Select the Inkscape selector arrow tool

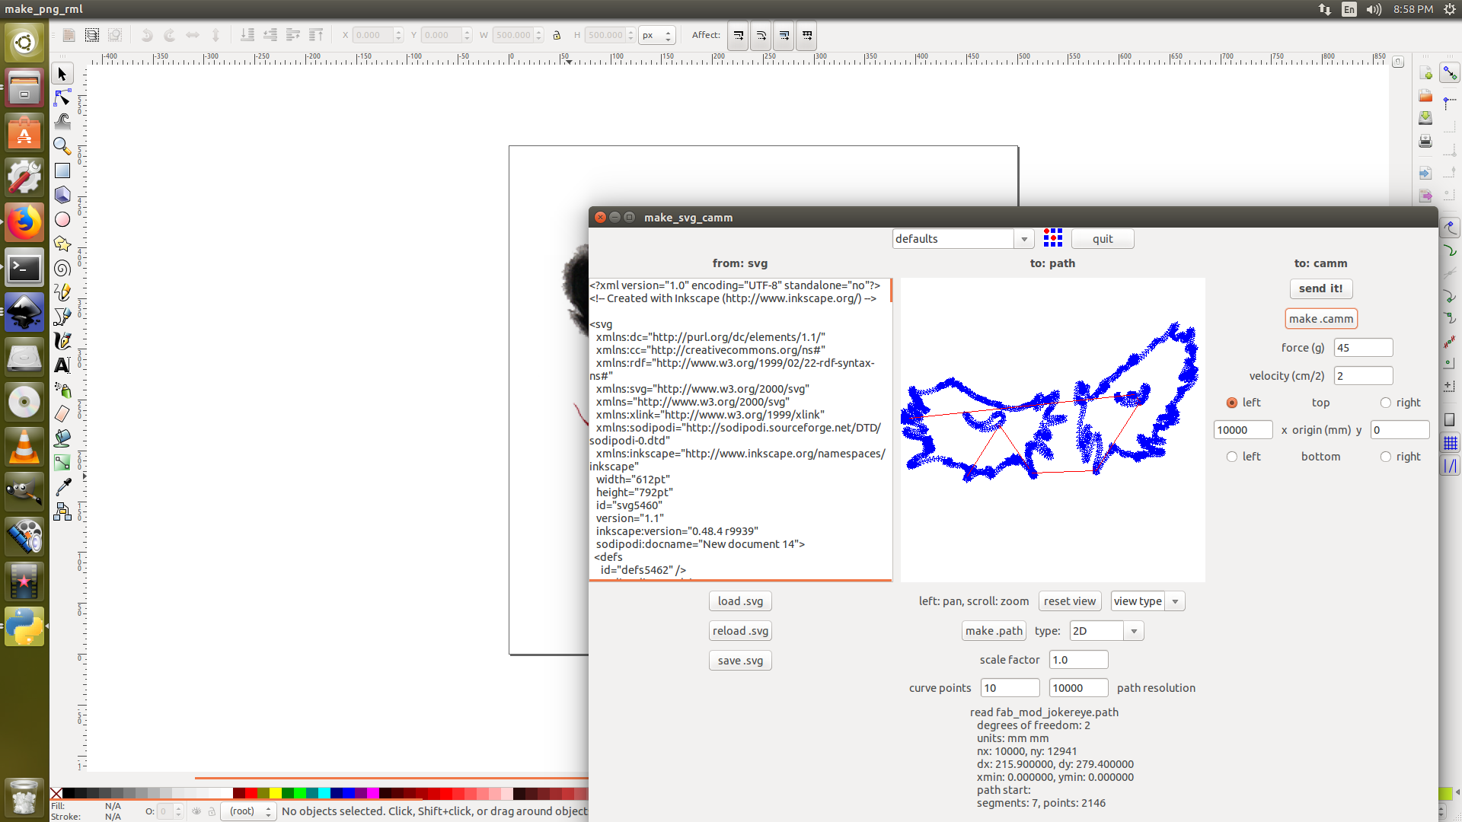62,74
